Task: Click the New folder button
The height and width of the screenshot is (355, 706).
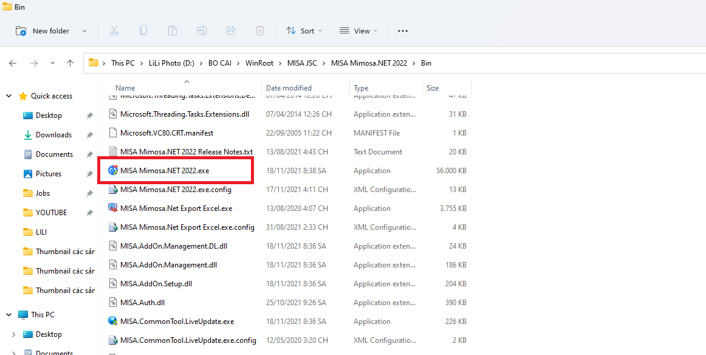Action: [x=43, y=30]
